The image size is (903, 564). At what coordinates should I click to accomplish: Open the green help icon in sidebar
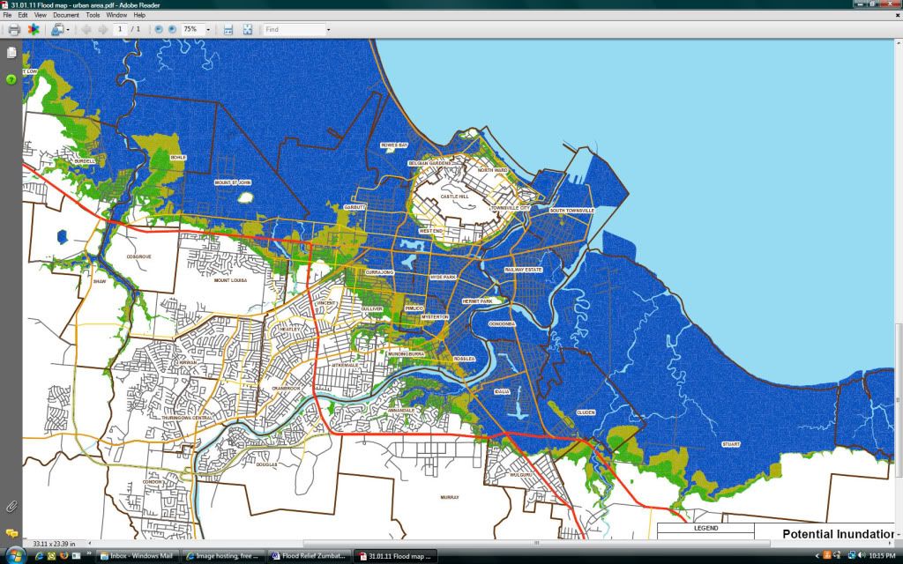click(11, 79)
